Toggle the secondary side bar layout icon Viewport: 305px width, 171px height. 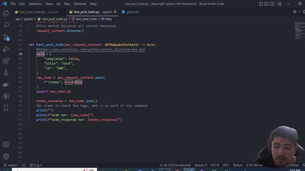pos(272,4)
